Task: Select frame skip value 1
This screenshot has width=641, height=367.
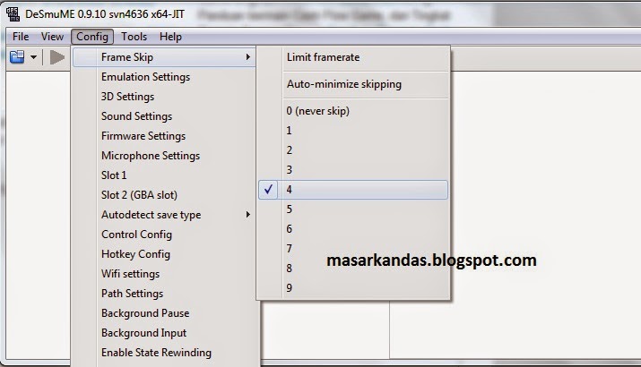Action: [x=353, y=130]
